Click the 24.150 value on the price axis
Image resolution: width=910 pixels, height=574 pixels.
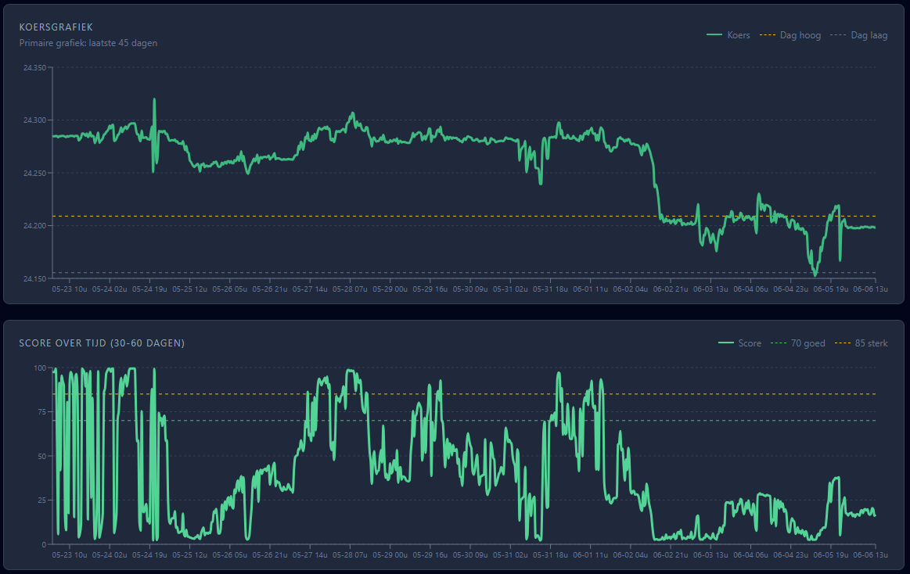tap(34, 279)
